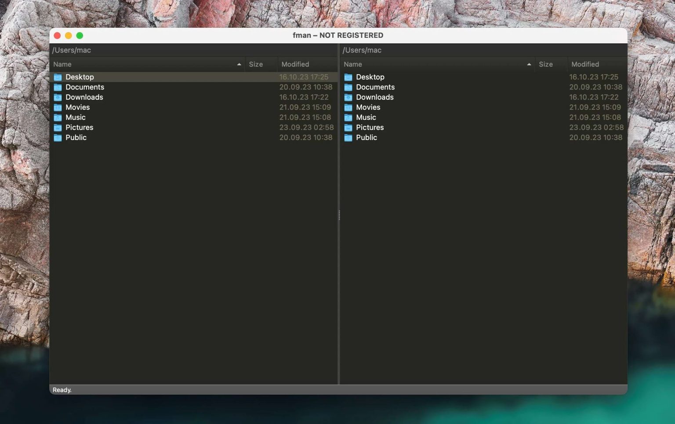This screenshot has height=424, width=675.
Task: Click the Size column header in left pane
Action: (x=256, y=64)
